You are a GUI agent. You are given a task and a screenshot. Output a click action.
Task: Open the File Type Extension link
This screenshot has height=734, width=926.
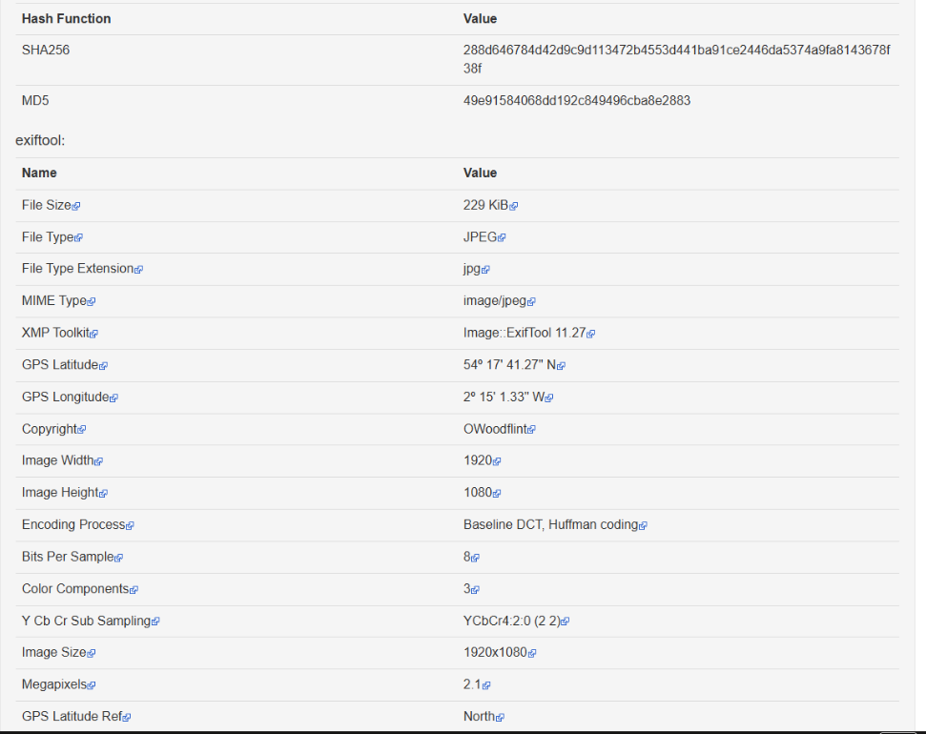click(x=77, y=269)
